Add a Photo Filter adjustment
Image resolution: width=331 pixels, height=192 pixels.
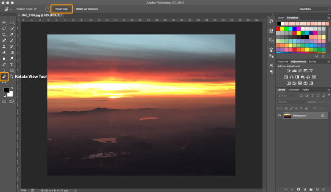coord(303,77)
